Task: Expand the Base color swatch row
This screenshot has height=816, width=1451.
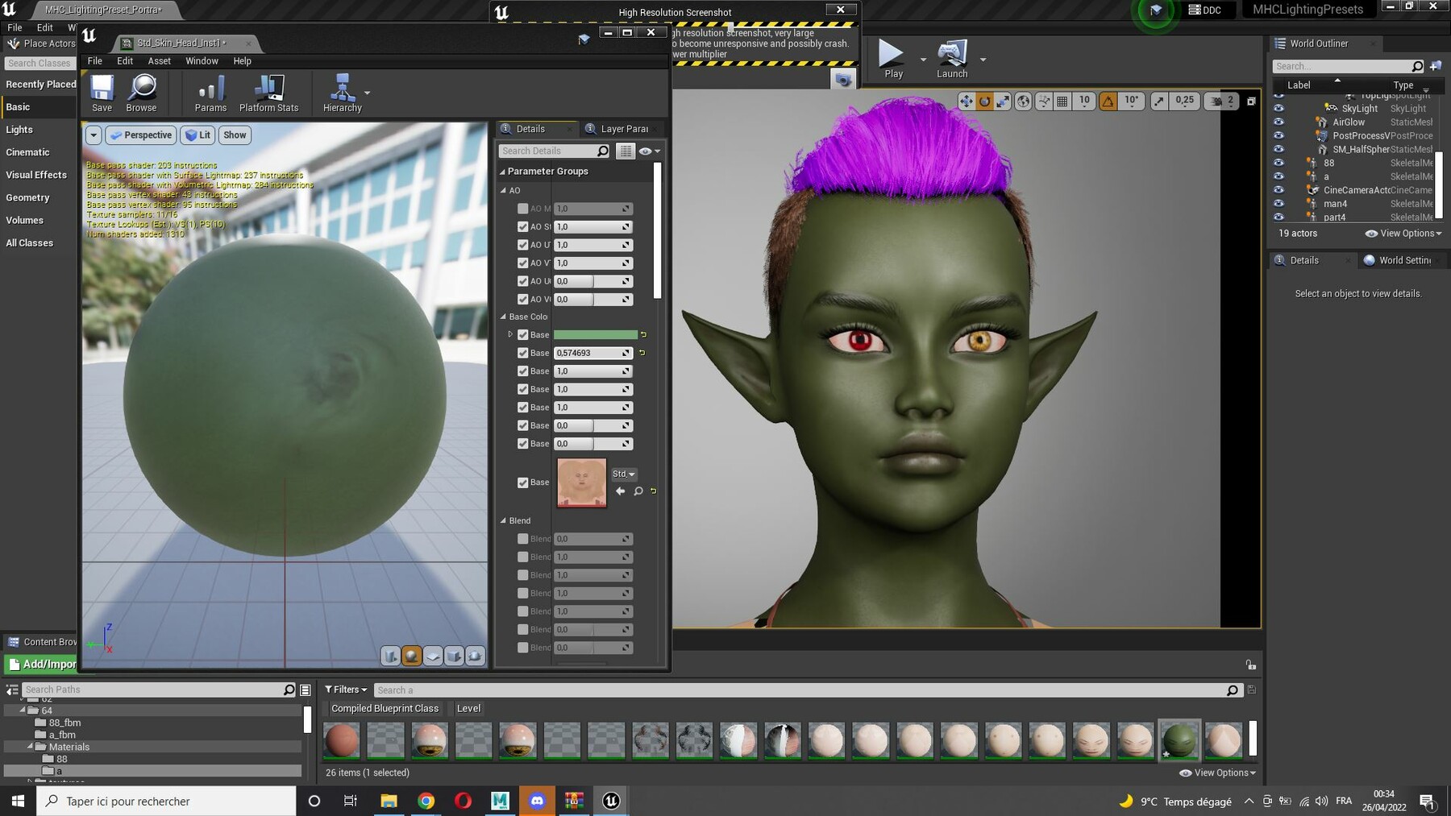Action: tap(509, 334)
